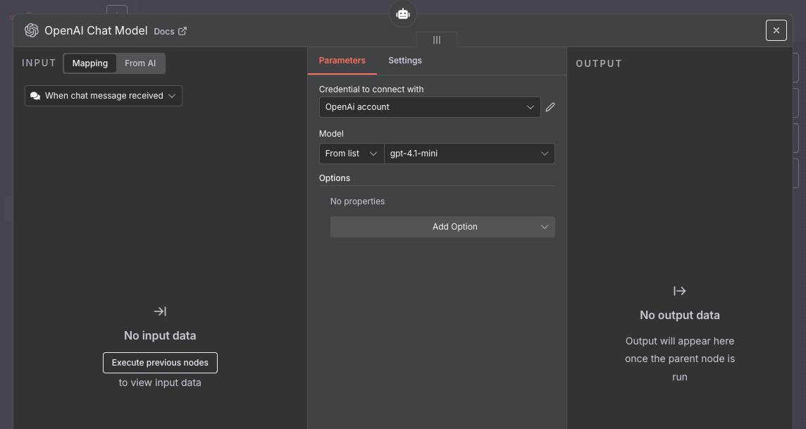Open the gpt-4.1-mini model dropdown
This screenshot has width=806, height=429.
(469, 154)
